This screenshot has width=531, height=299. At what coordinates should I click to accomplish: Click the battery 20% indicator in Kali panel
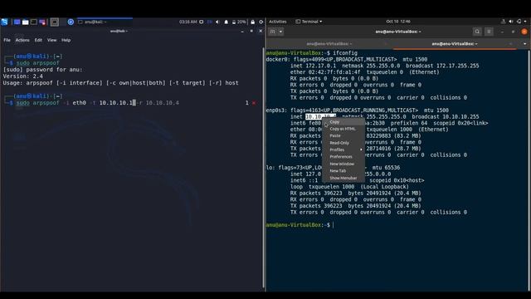click(x=239, y=22)
